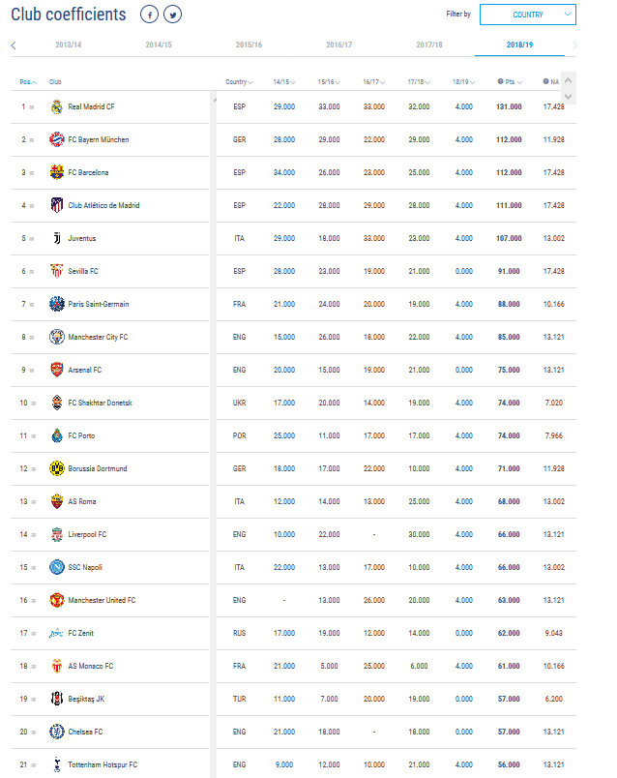The width and height of the screenshot is (617, 778).
Task: Share via the Facebook icon
Action: 149,15
